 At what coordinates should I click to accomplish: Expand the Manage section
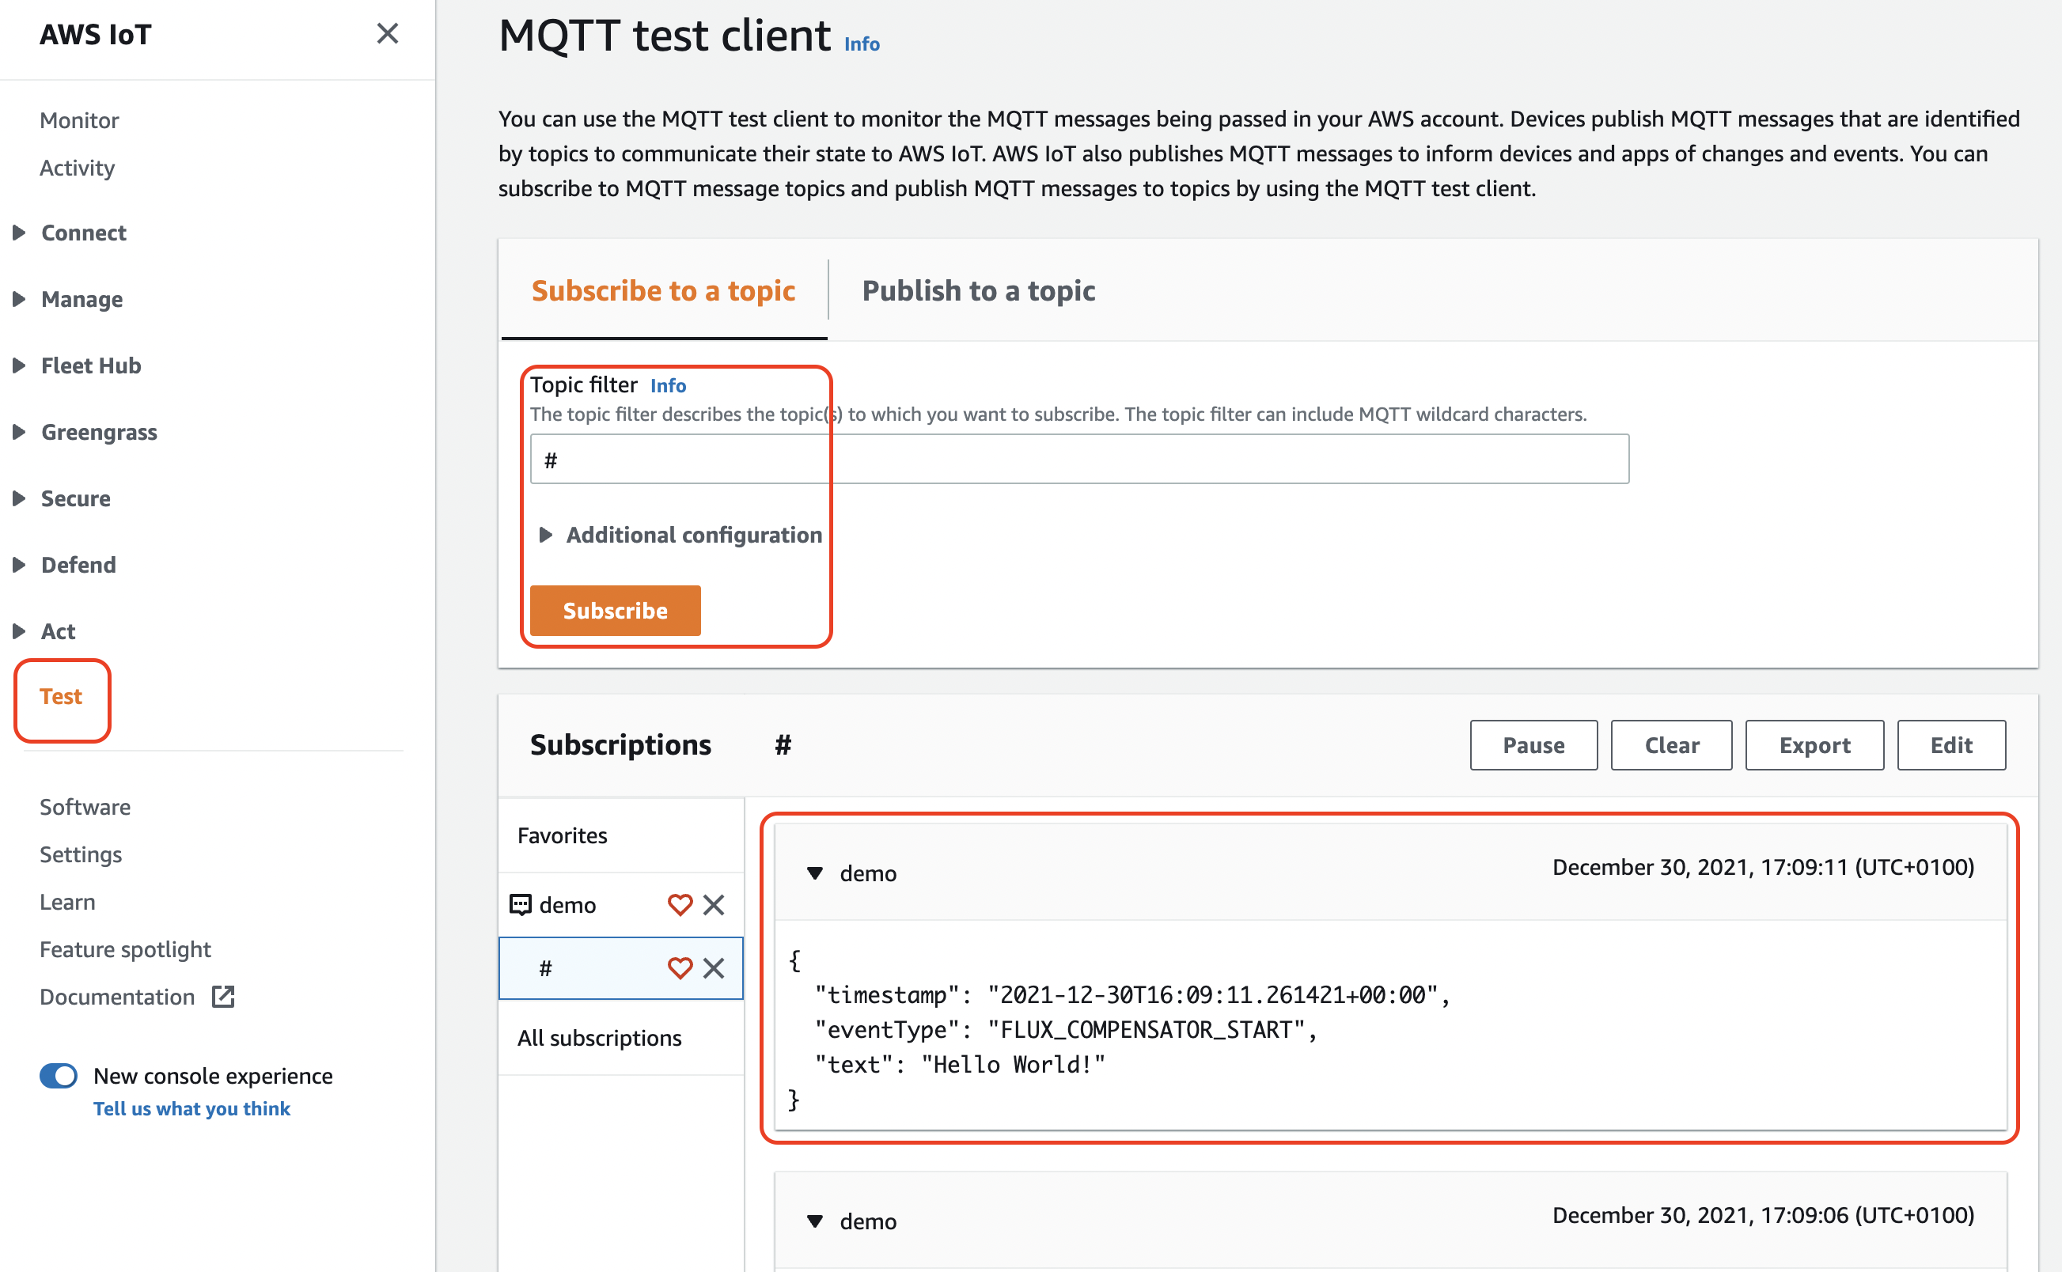coord(19,299)
